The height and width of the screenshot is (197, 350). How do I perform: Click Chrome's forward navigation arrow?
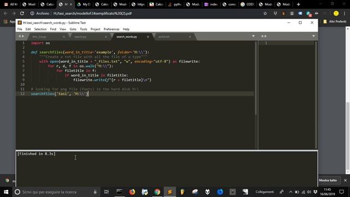click(x=14, y=13)
